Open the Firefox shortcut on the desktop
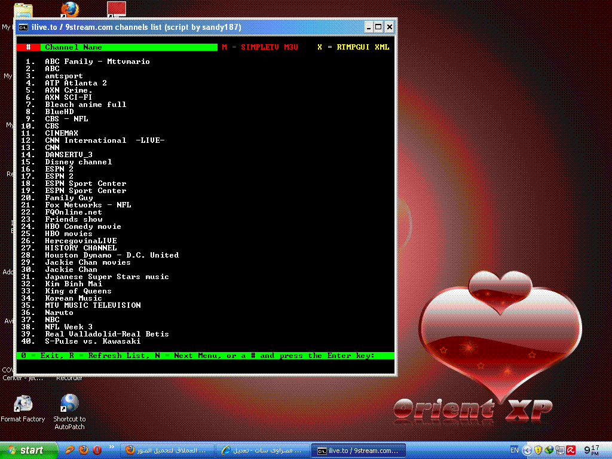This screenshot has width=612, height=459. click(71, 10)
